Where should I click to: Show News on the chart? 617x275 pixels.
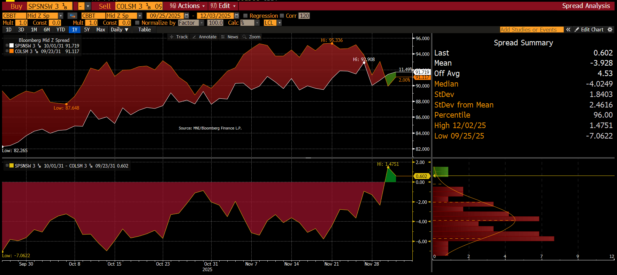[x=230, y=37]
